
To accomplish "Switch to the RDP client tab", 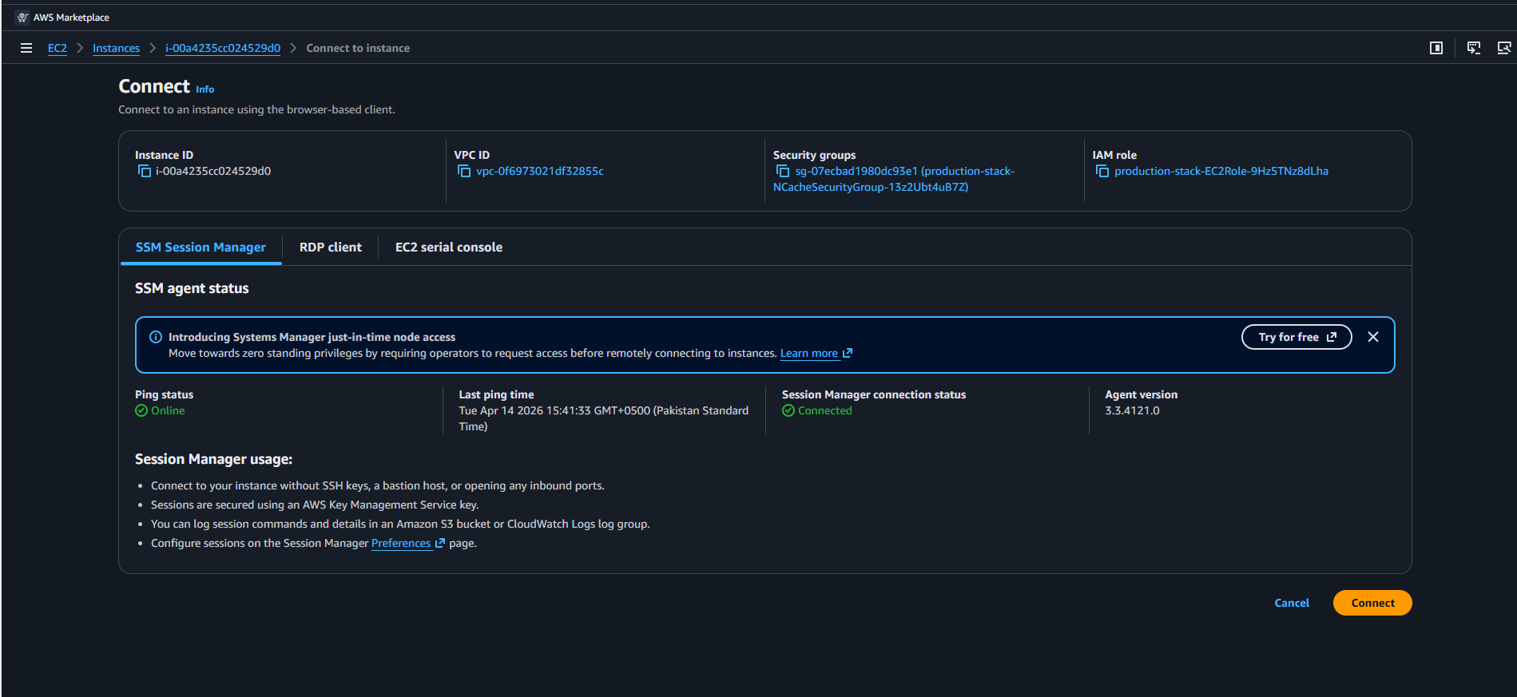I will coord(331,248).
